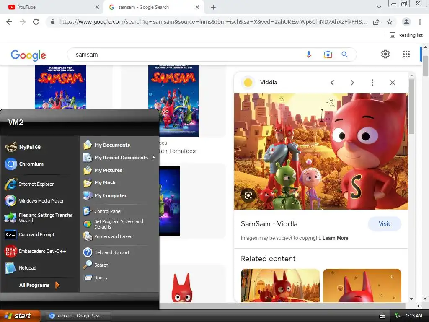Search by voice microphone icon
This screenshot has width=429, height=322.
click(x=309, y=55)
